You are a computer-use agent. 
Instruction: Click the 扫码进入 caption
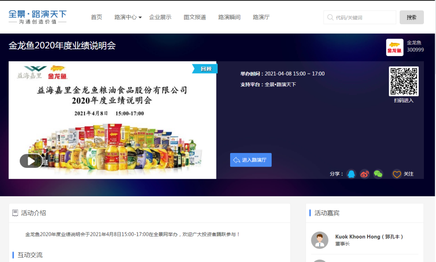(x=403, y=101)
